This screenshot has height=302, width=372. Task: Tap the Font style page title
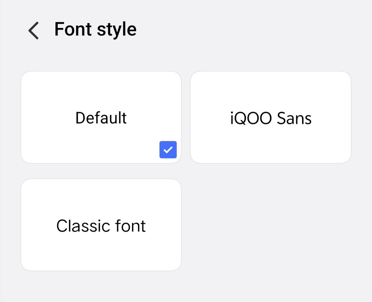[95, 29]
